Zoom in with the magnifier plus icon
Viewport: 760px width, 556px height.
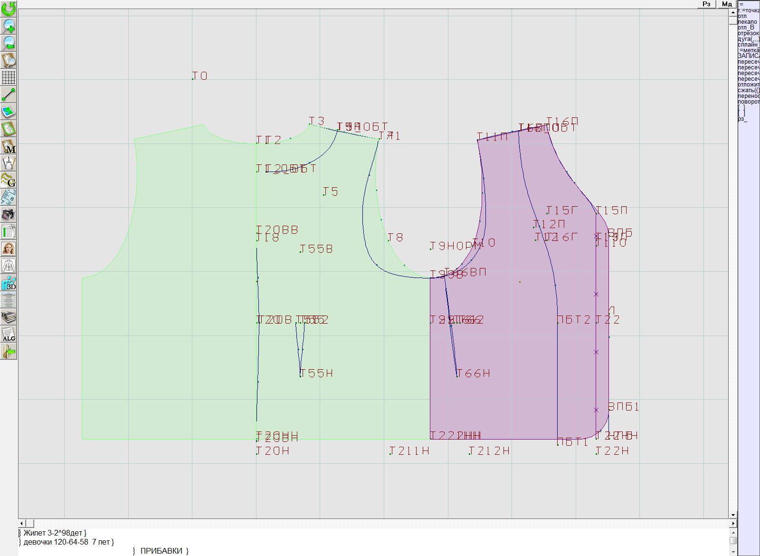point(9,26)
